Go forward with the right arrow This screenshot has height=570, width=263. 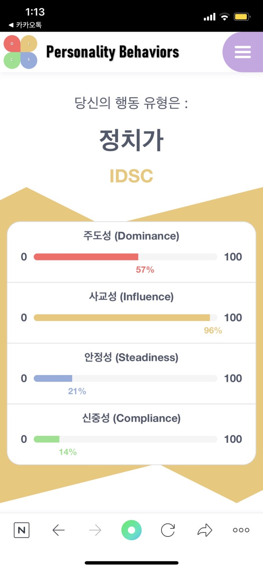click(x=95, y=530)
